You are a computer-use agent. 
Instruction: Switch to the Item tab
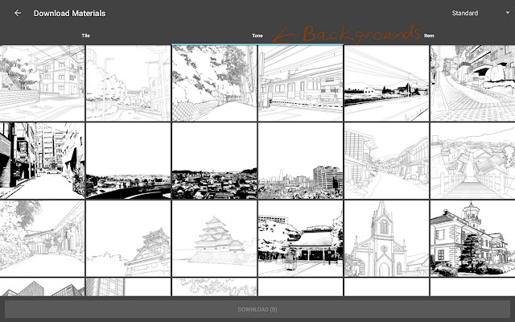tap(429, 35)
